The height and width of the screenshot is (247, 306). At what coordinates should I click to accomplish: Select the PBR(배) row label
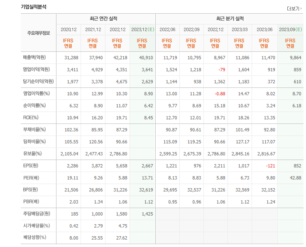coord(31,201)
